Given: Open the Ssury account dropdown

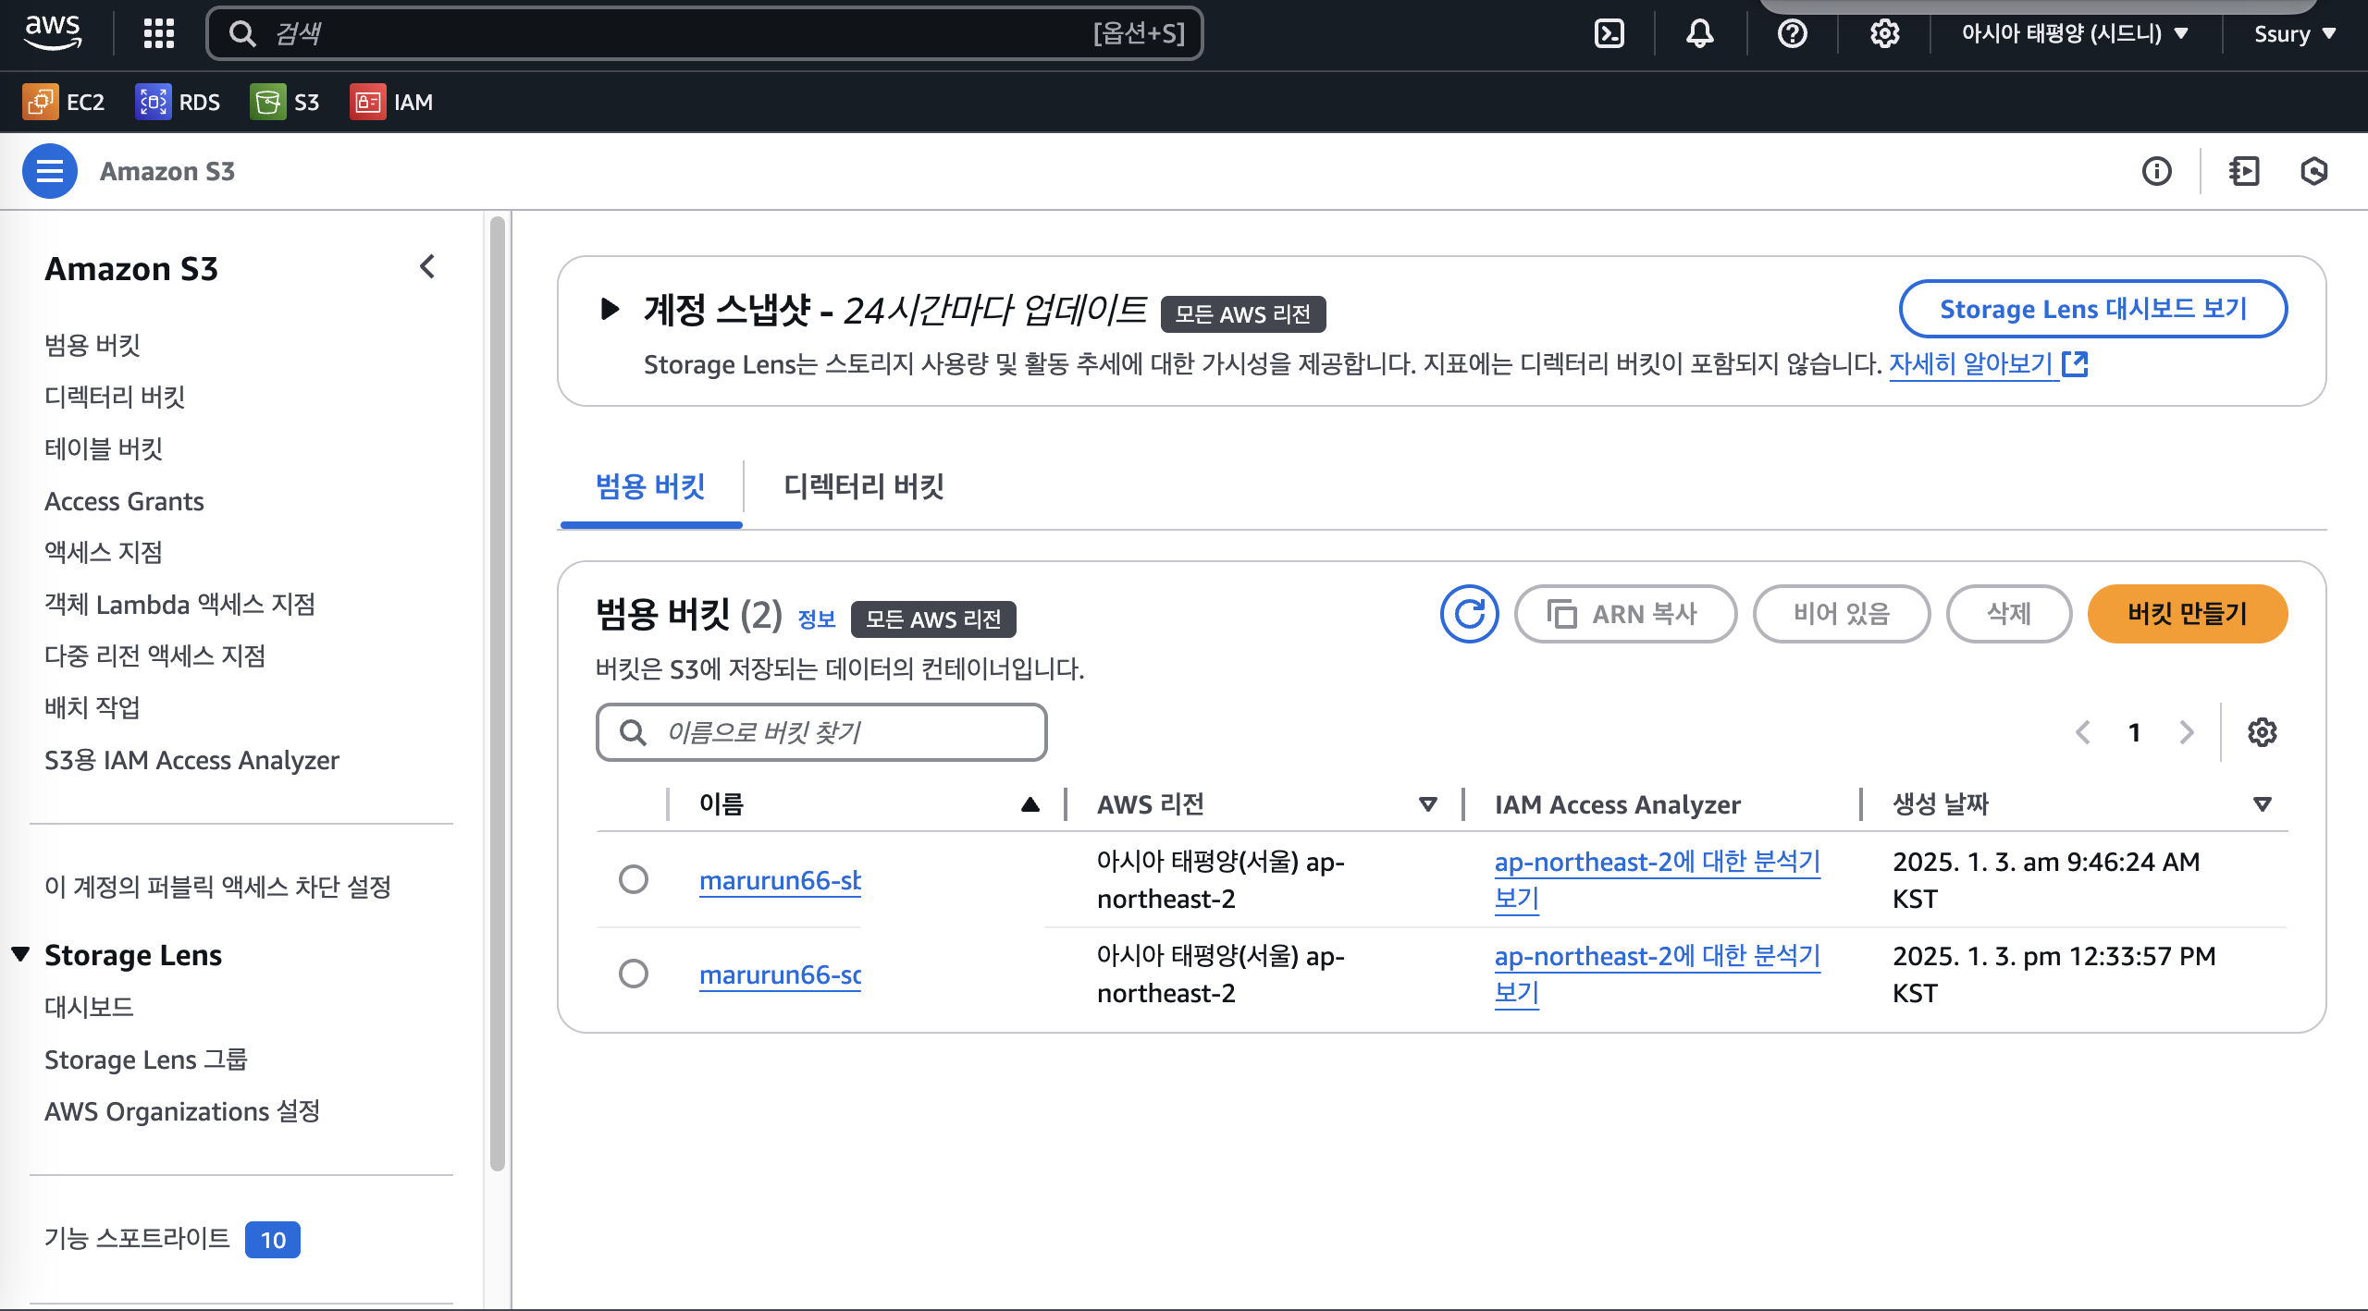Looking at the screenshot, I should point(2294,34).
